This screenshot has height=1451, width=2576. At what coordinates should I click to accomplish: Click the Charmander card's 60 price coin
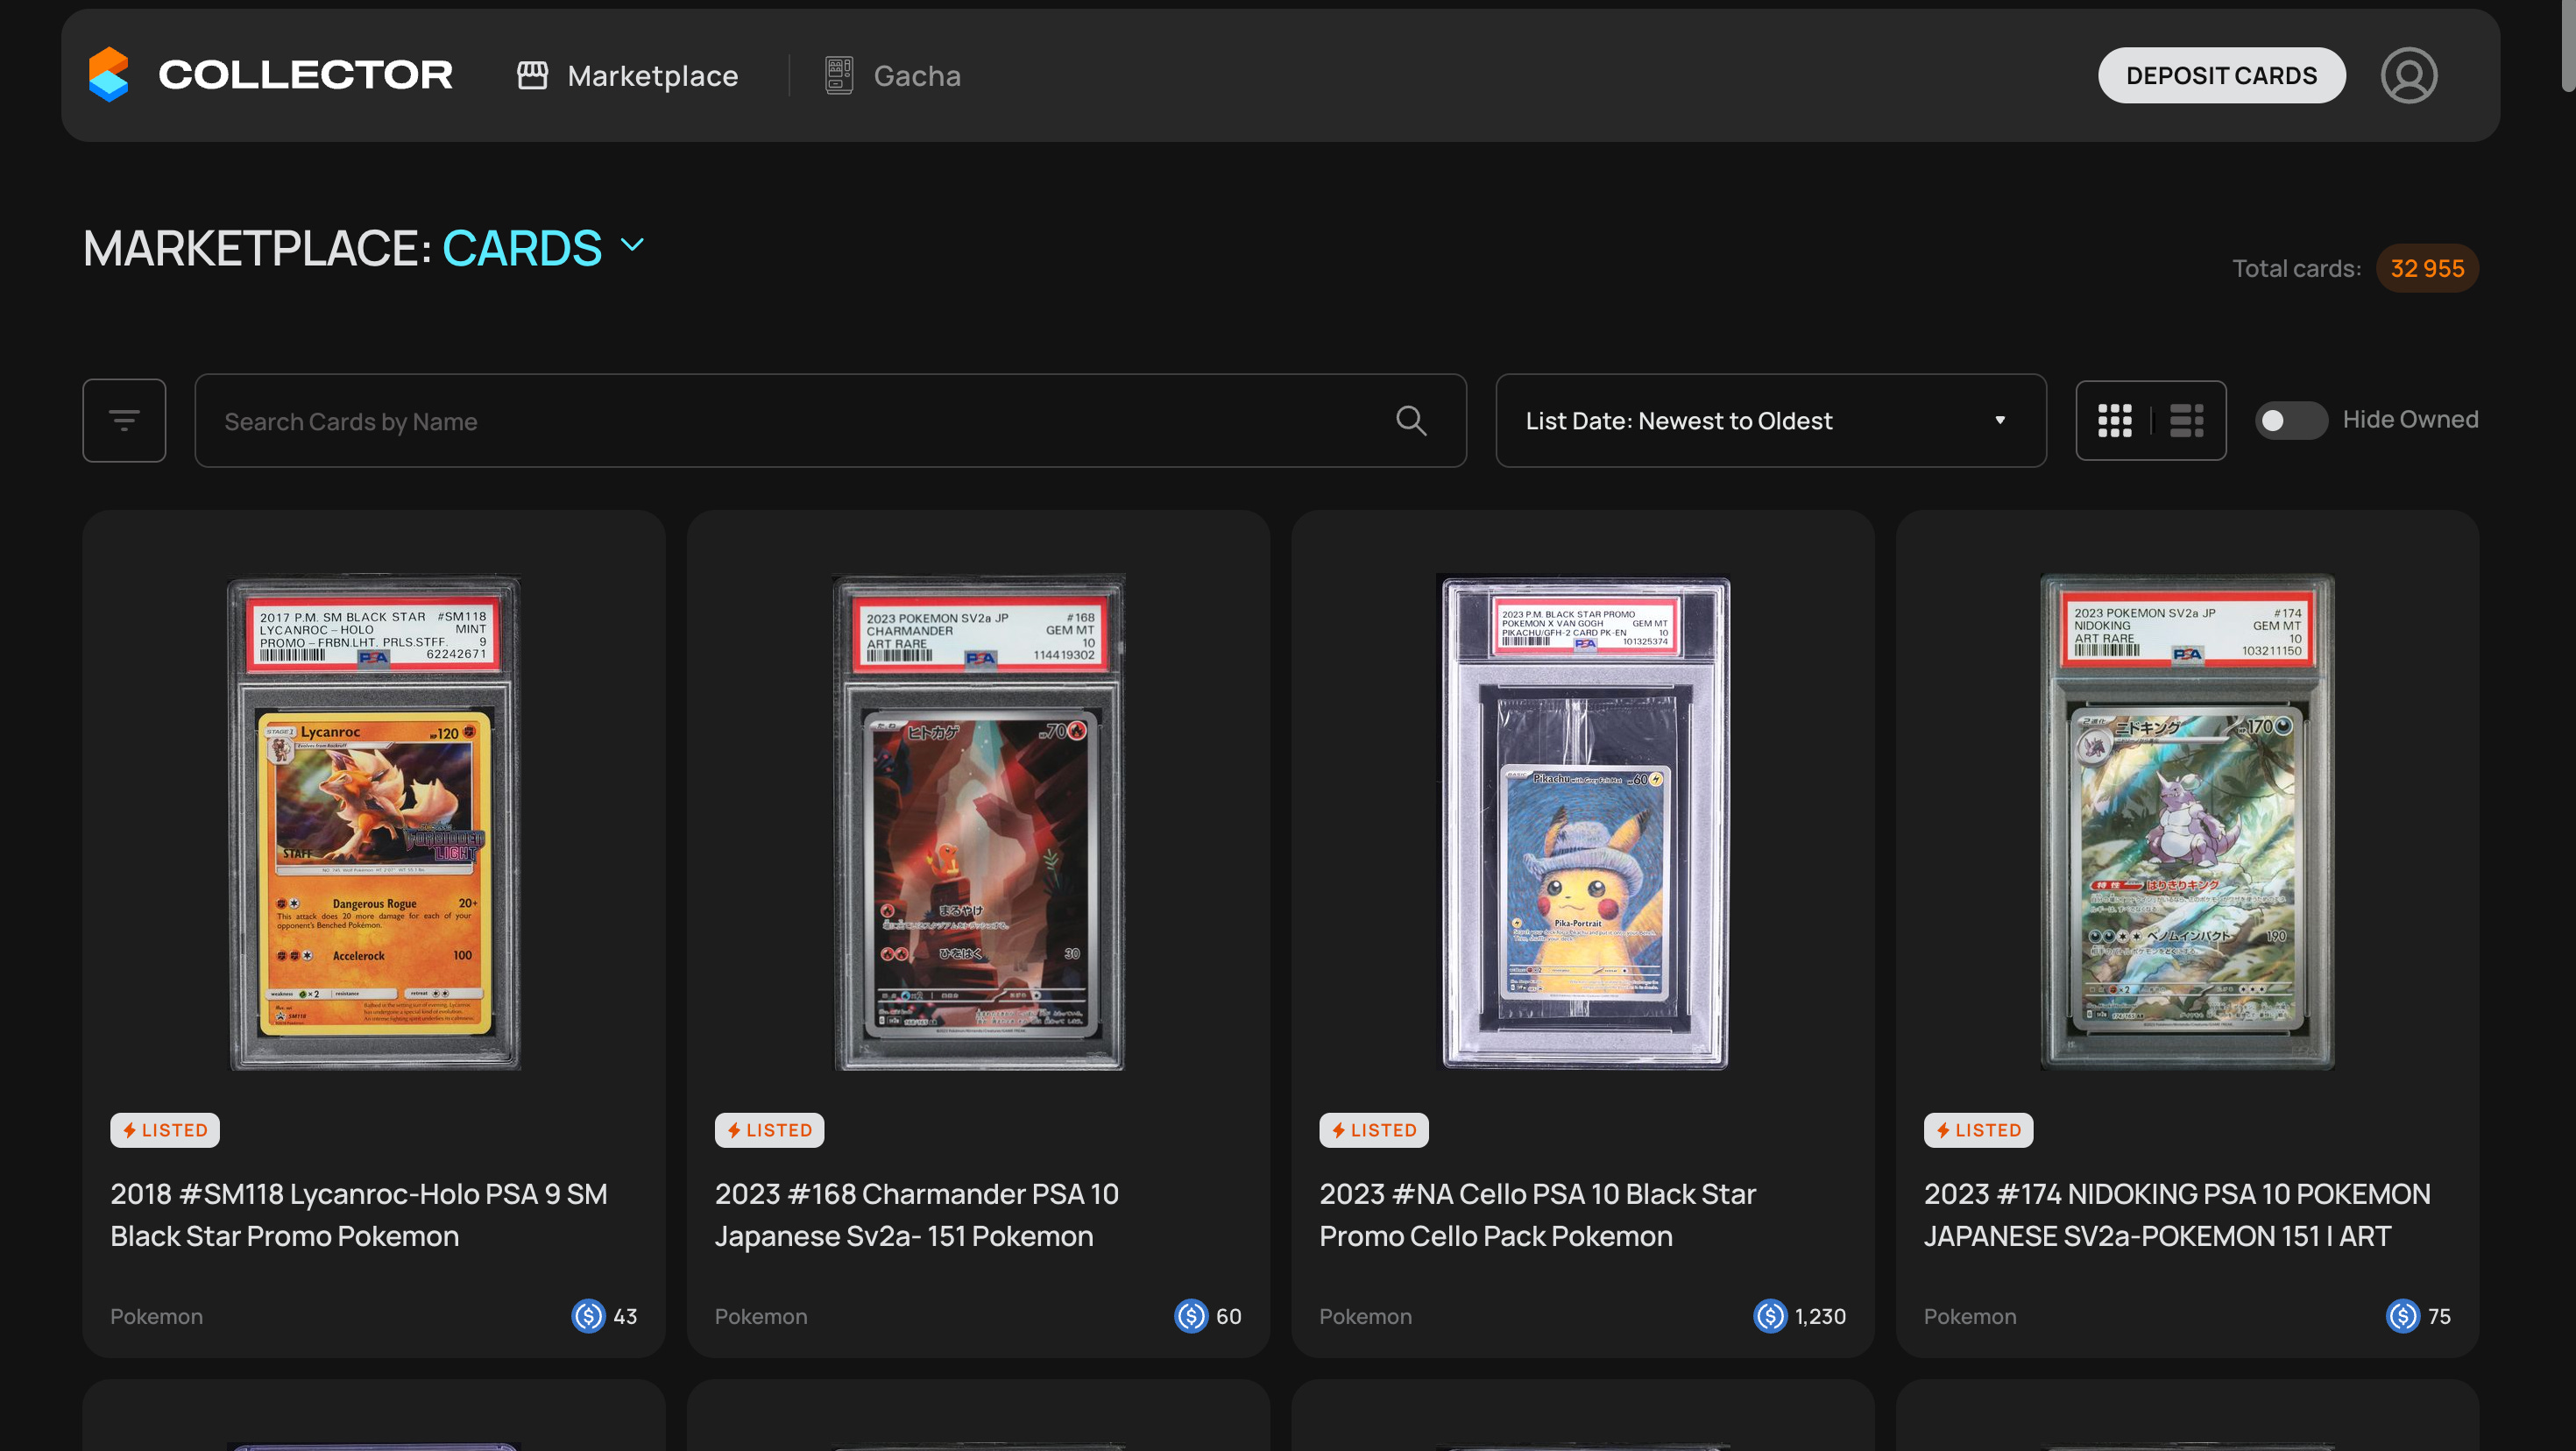(x=1190, y=1316)
